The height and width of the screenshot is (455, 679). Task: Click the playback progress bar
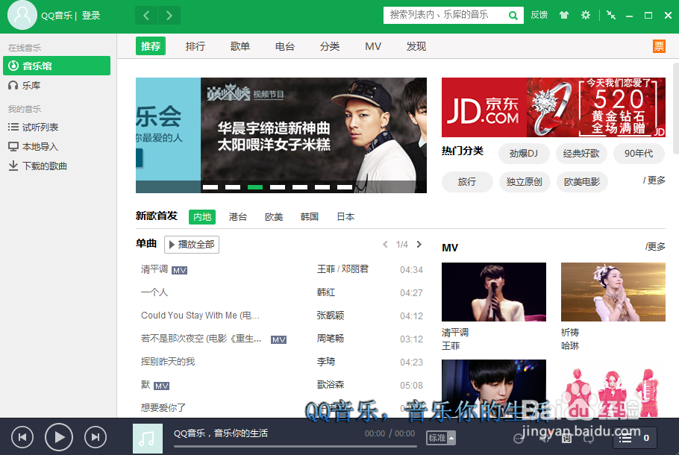click(295, 446)
